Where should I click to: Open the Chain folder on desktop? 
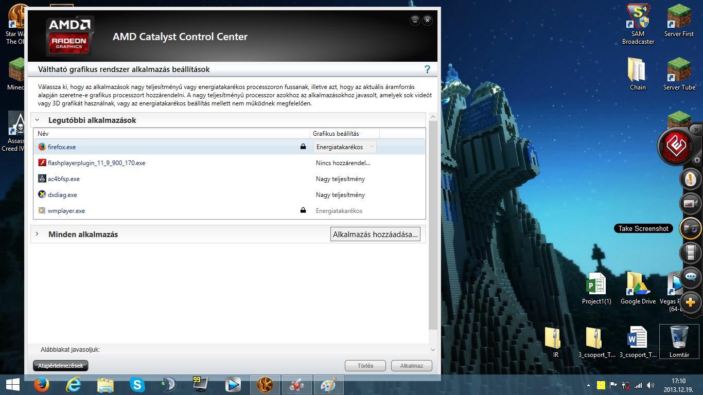tap(638, 74)
